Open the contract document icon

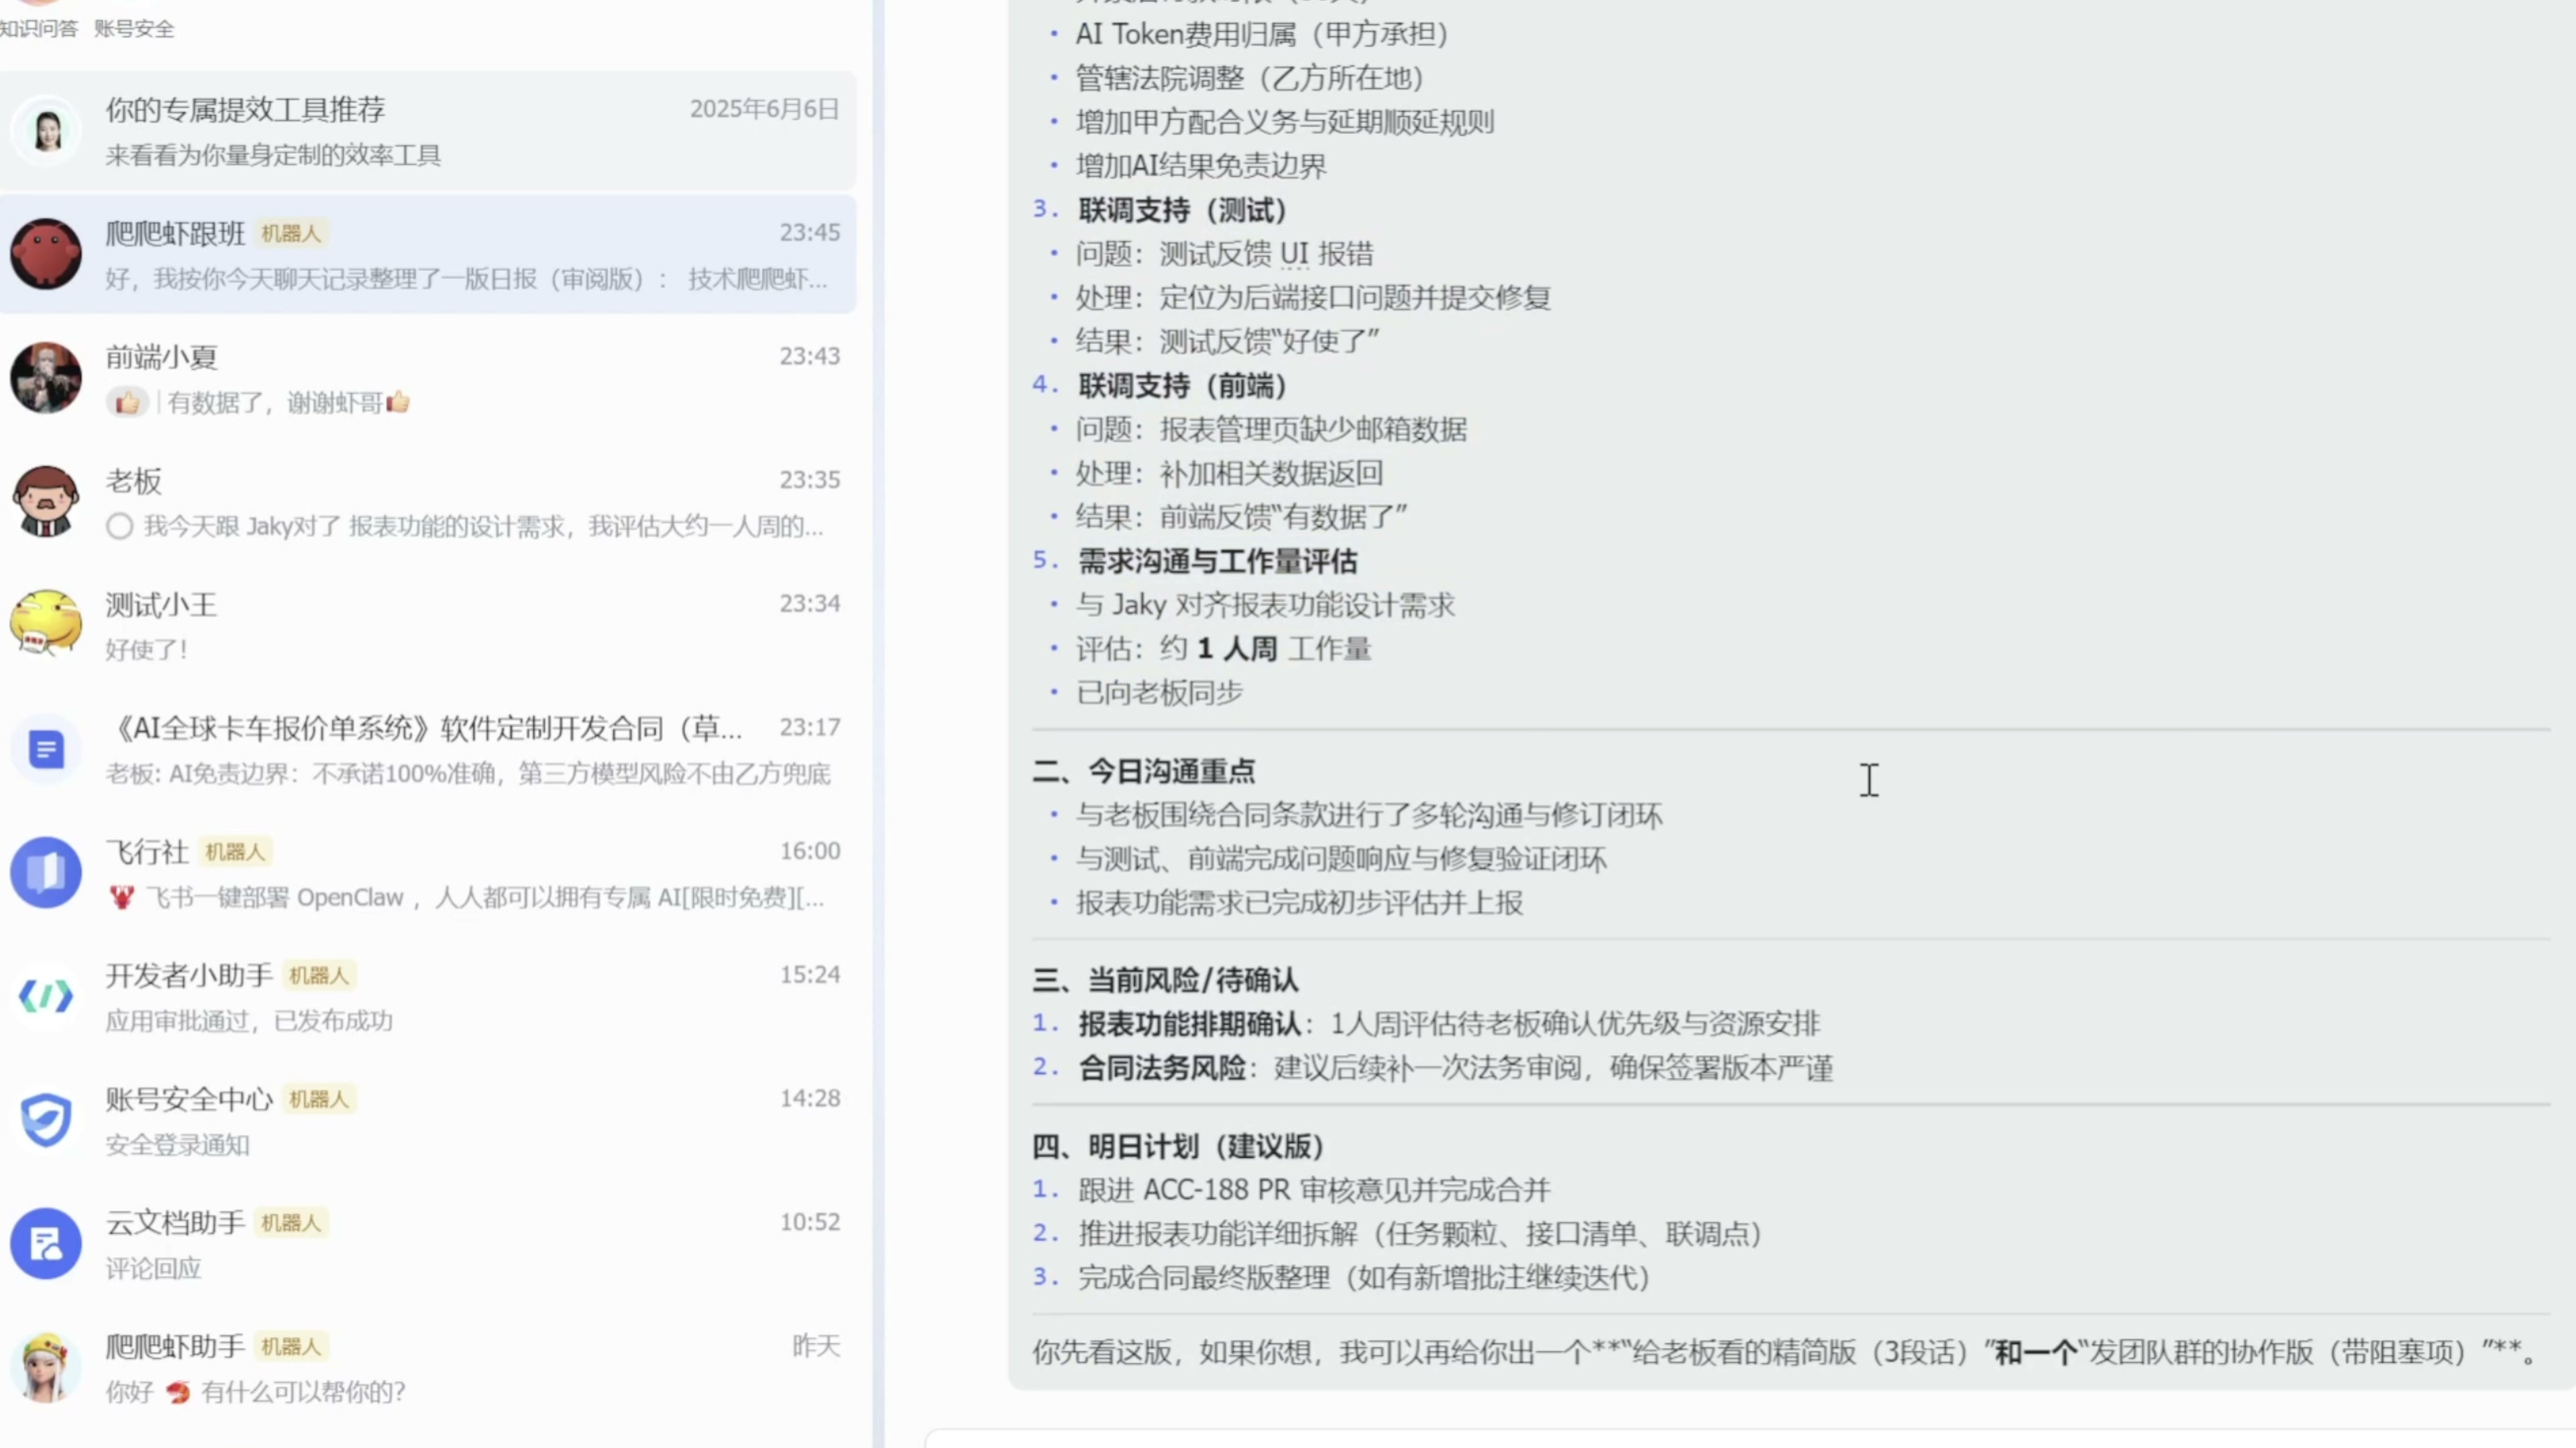(46, 749)
